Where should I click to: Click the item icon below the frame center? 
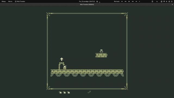pos(89,92)
